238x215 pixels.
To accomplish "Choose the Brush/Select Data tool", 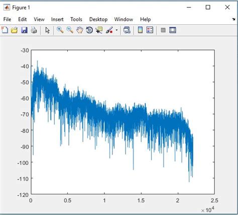I will (x=109, y=30).
